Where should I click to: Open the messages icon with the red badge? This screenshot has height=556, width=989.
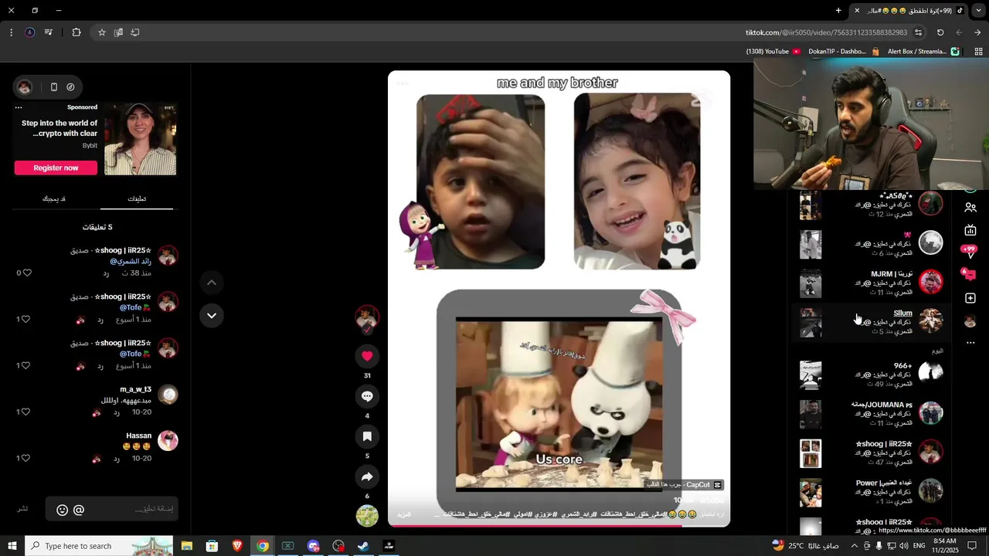coord(970,274)
